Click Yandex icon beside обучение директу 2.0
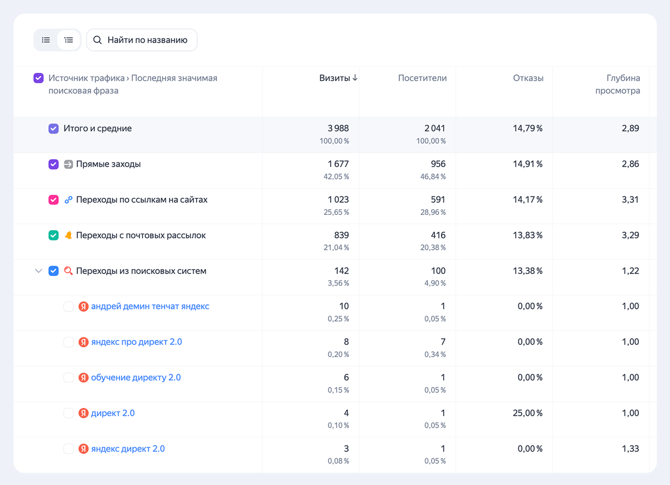 pos(83,378)
